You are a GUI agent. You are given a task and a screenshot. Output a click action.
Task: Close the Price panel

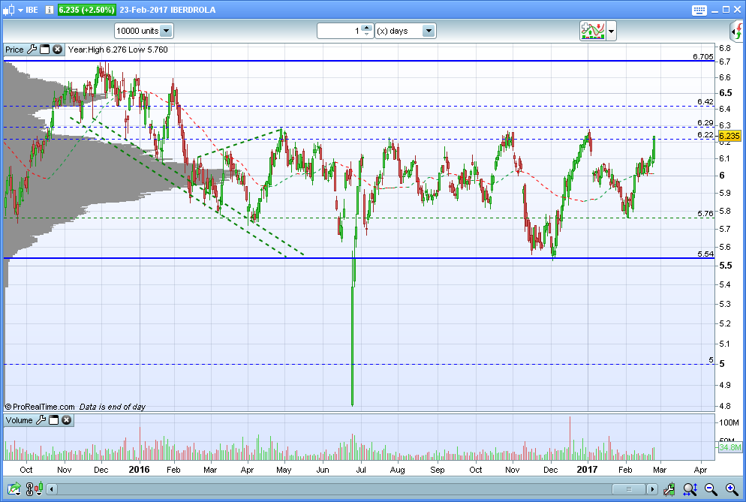[57, 50]
